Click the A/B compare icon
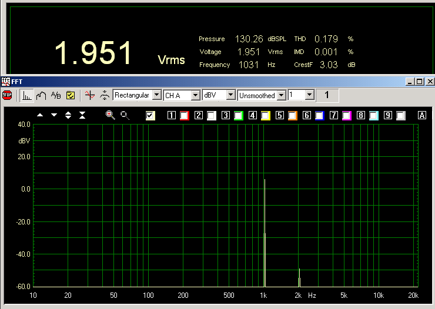The image size is (435, 309). pyautogui.click(x=56, y=95)
